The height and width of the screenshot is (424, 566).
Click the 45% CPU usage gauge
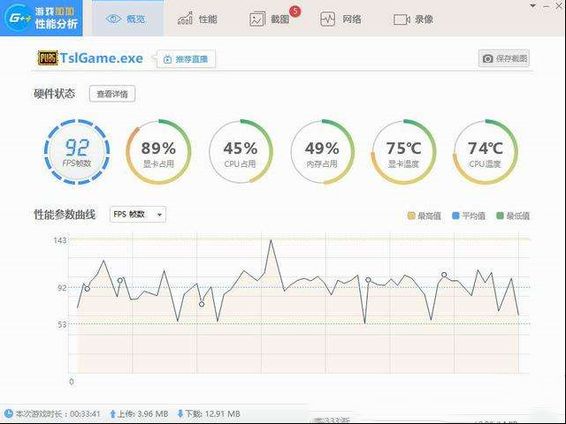coord(241,152)
